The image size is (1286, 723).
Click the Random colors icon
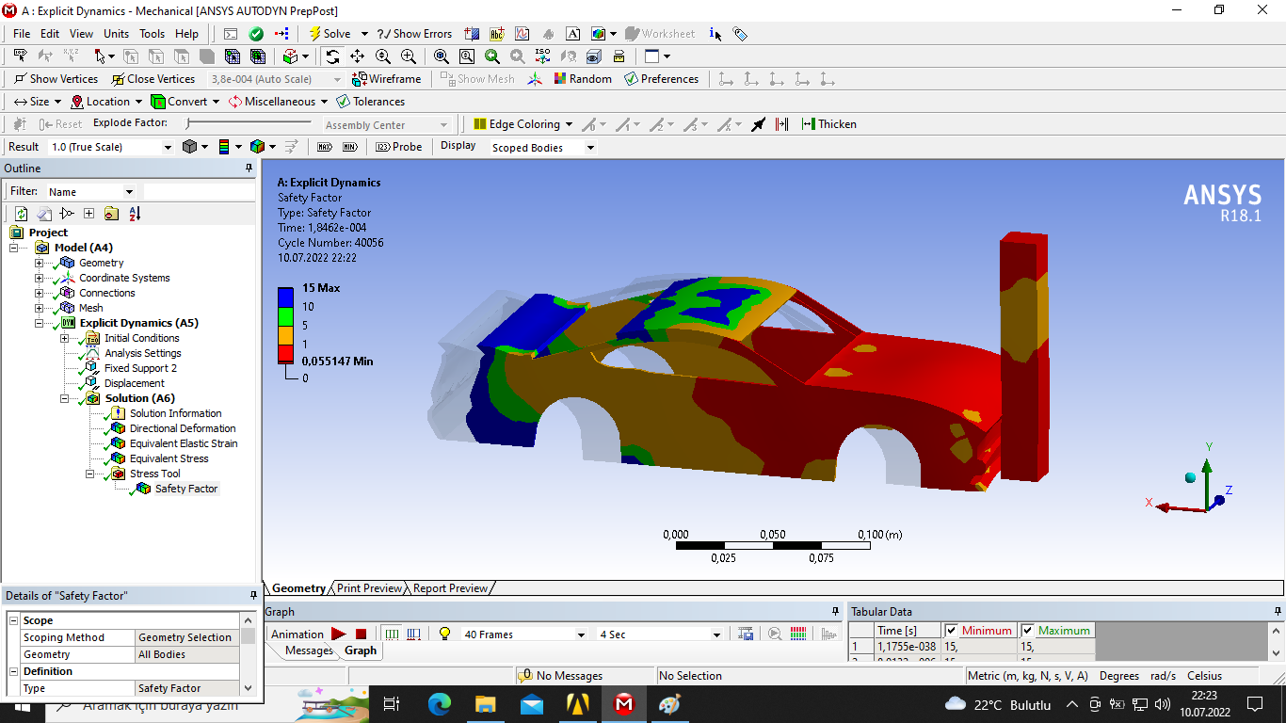coord(560,79)
